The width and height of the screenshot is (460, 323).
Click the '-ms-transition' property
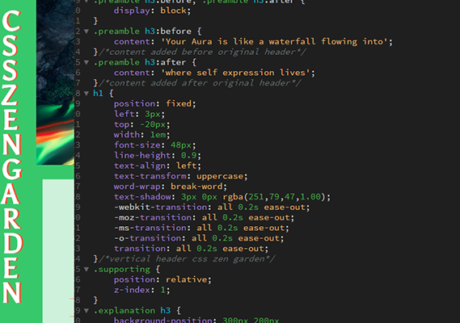coord(150,228)
